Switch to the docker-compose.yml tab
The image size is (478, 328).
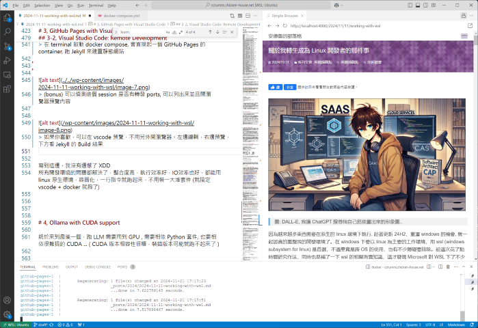[x=121, y=16]
